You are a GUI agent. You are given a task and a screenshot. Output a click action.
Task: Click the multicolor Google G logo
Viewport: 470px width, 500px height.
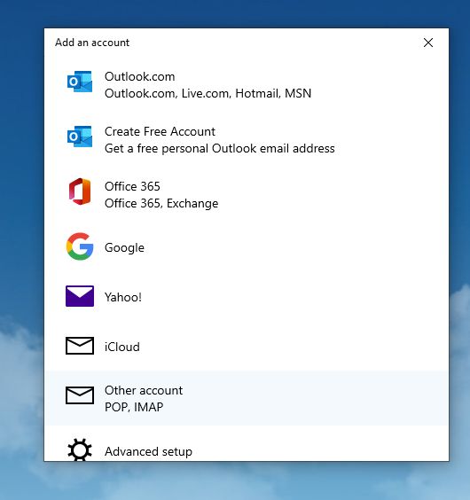[x=80, y=246]
